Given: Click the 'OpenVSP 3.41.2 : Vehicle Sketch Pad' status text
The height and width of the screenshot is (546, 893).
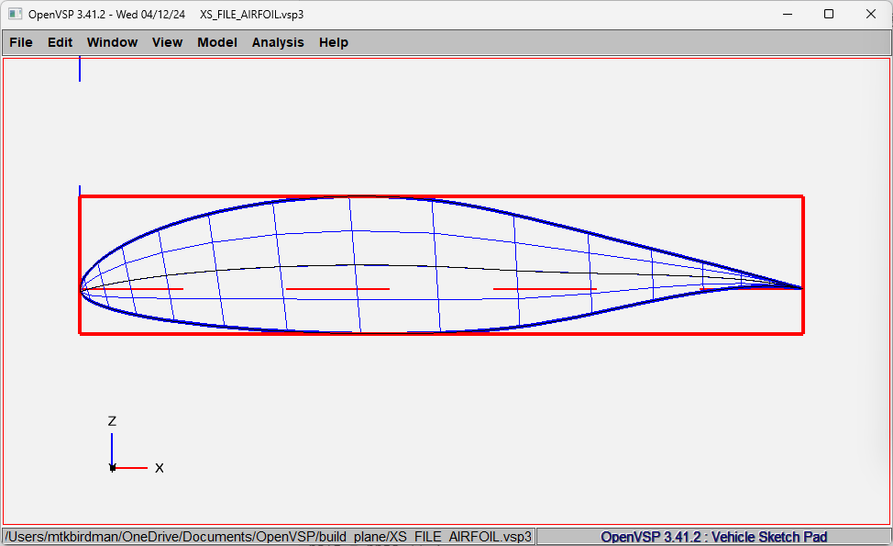Looking at the screenshot, I should (x=713, y=537).
